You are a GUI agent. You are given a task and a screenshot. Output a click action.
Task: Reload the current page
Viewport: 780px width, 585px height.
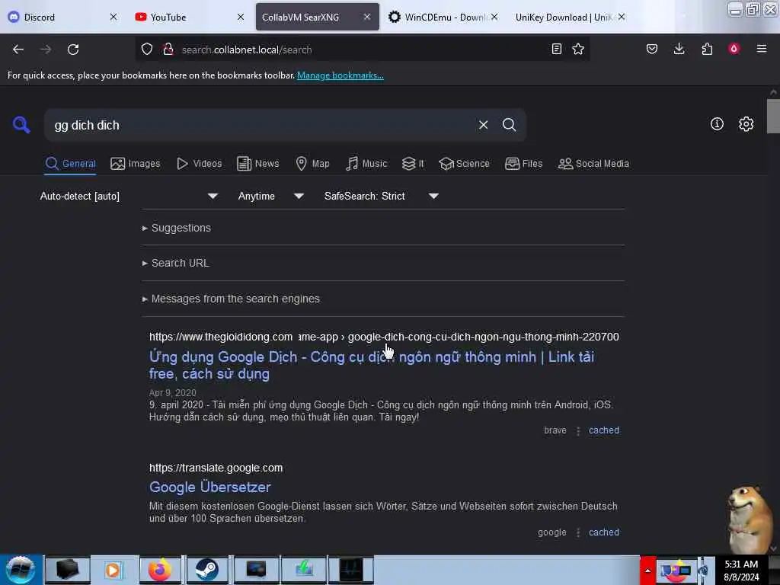click(x=73, y=50)
